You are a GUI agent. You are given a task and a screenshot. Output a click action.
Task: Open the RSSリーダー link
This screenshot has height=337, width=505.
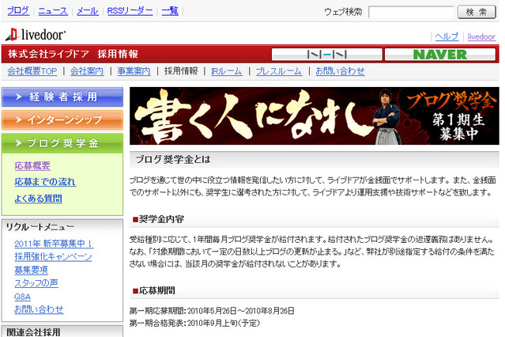point(130,11)
